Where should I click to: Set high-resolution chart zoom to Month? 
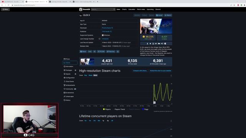tap(95, 75)
